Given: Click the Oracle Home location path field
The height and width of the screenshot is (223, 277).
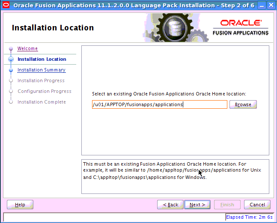Looking at the screenshot, I should tap(160, 104).
